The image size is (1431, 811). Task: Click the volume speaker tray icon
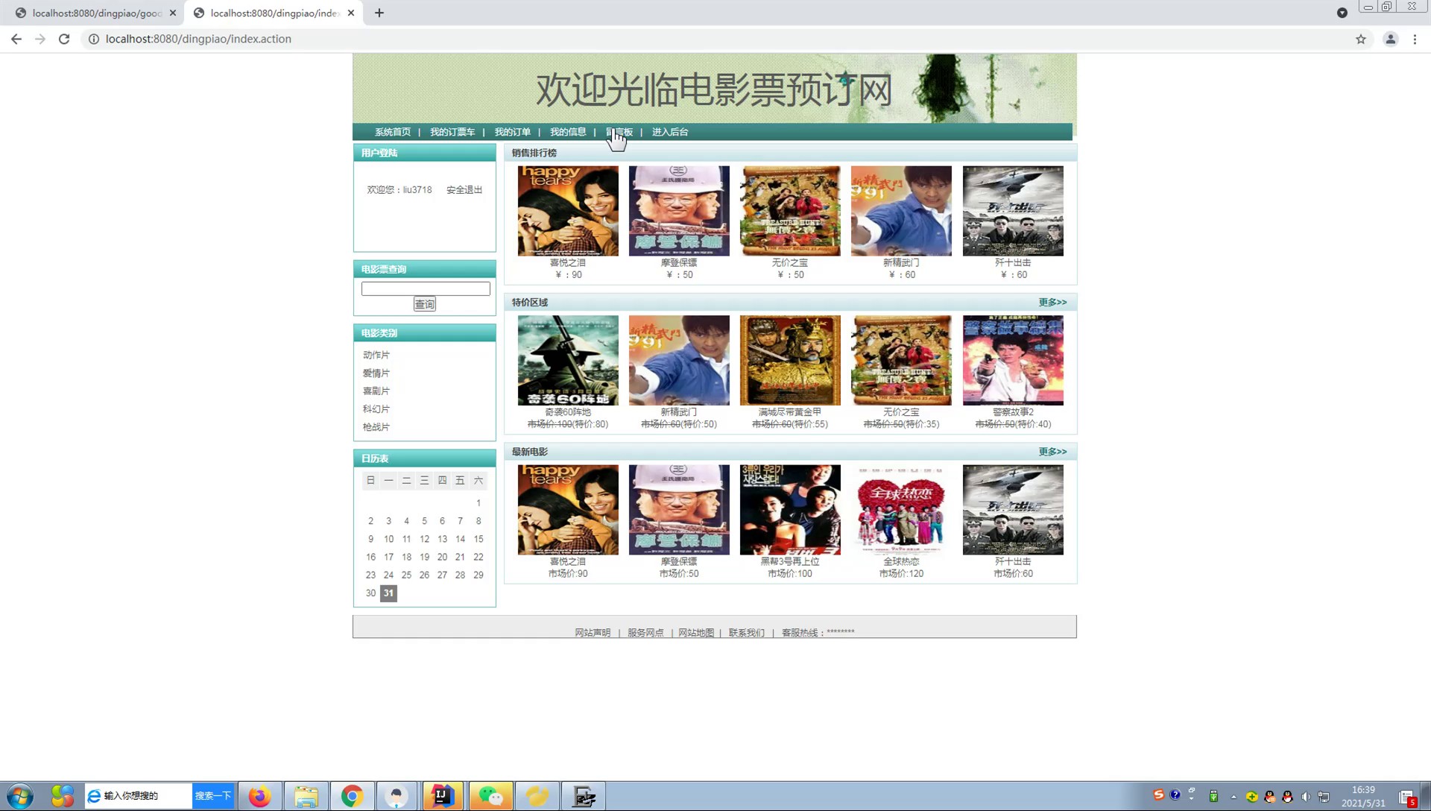[x=1306, y=797]
